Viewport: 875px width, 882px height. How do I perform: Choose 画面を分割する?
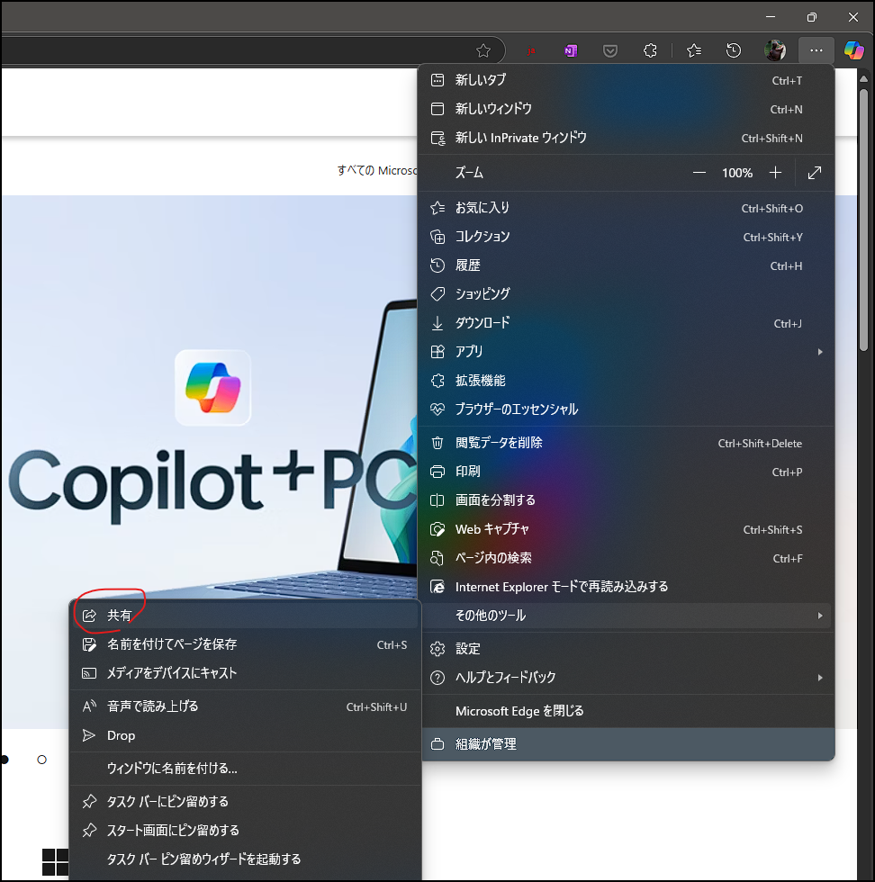click(627, 500)
